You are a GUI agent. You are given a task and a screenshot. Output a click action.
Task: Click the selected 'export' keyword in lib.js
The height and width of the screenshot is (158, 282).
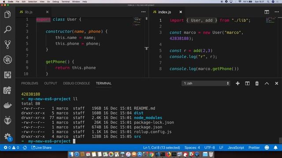[x=43, y=19]
